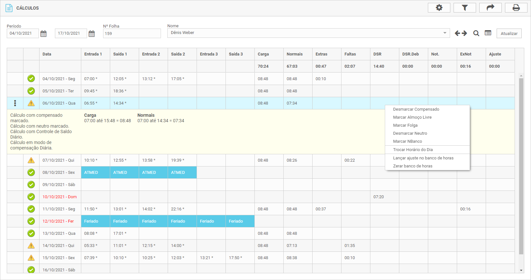This screenshot has width=531, height=280.
Task: Choose Trocar Horário do Dia menu option
Action: [x=413, y=150]
